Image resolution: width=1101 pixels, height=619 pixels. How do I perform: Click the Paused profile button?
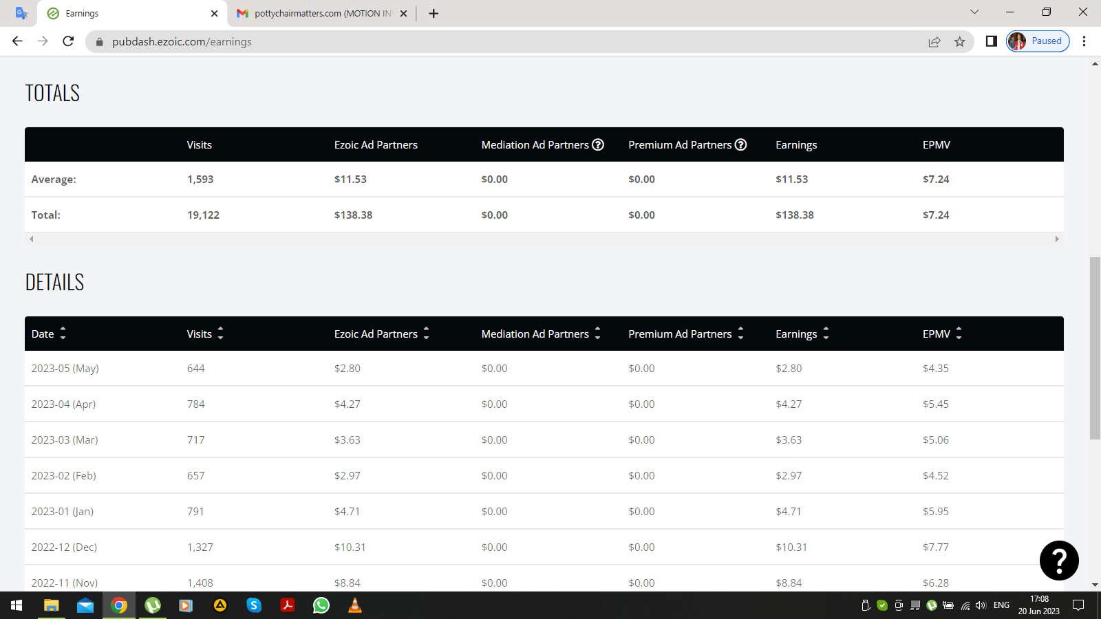[x=1038, y=41]
